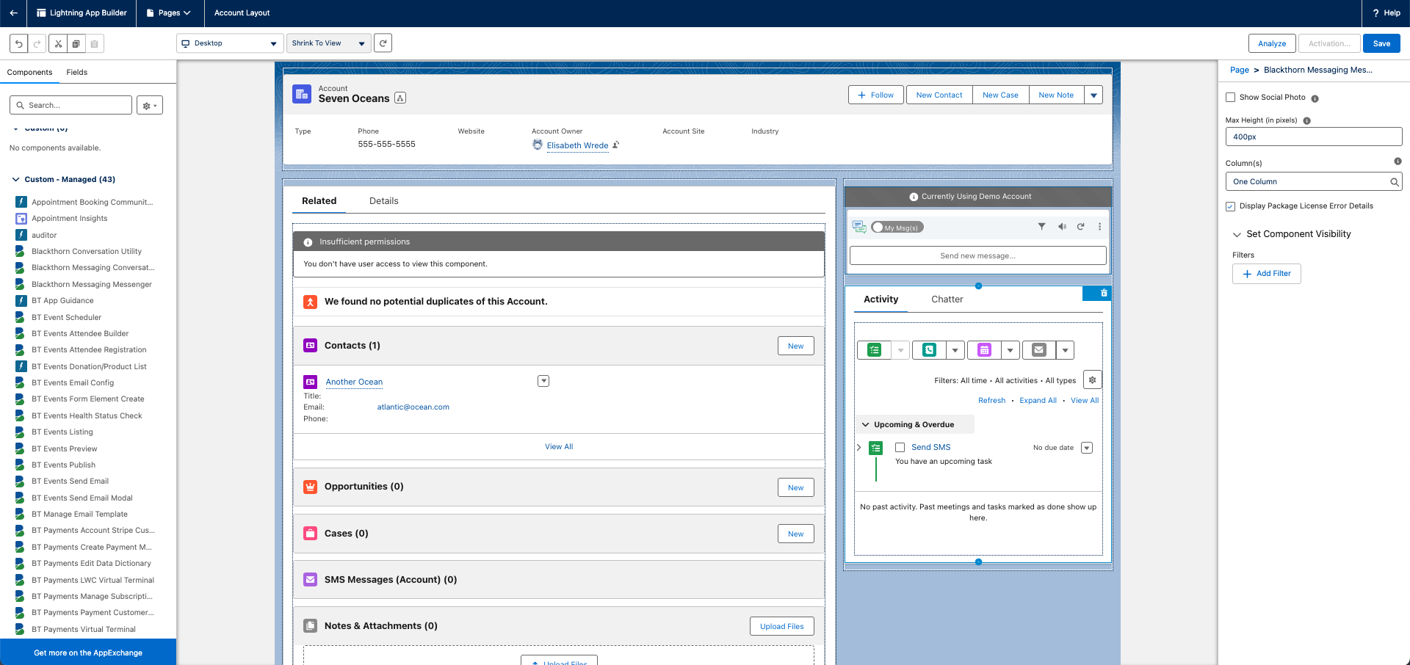Click the info icon next to Max Height
Screen dimensions: 1410x665
click(x=1306, y=121)
